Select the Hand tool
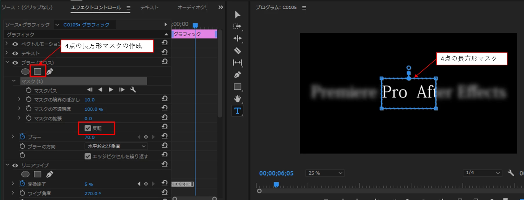Screen dimensions: 524x200 click(x=237, y=99)
